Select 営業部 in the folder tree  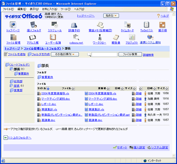pos(18,90)
